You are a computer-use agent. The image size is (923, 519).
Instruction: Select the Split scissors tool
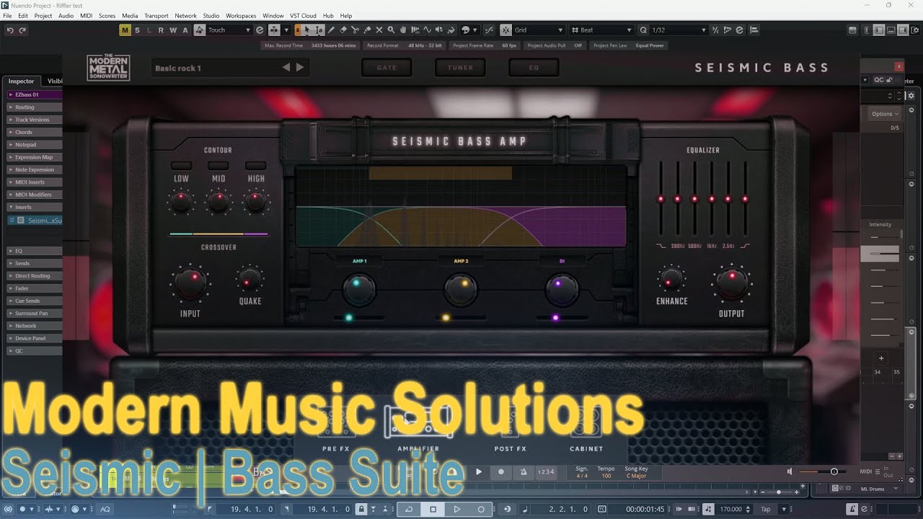(x=355, y=30)
